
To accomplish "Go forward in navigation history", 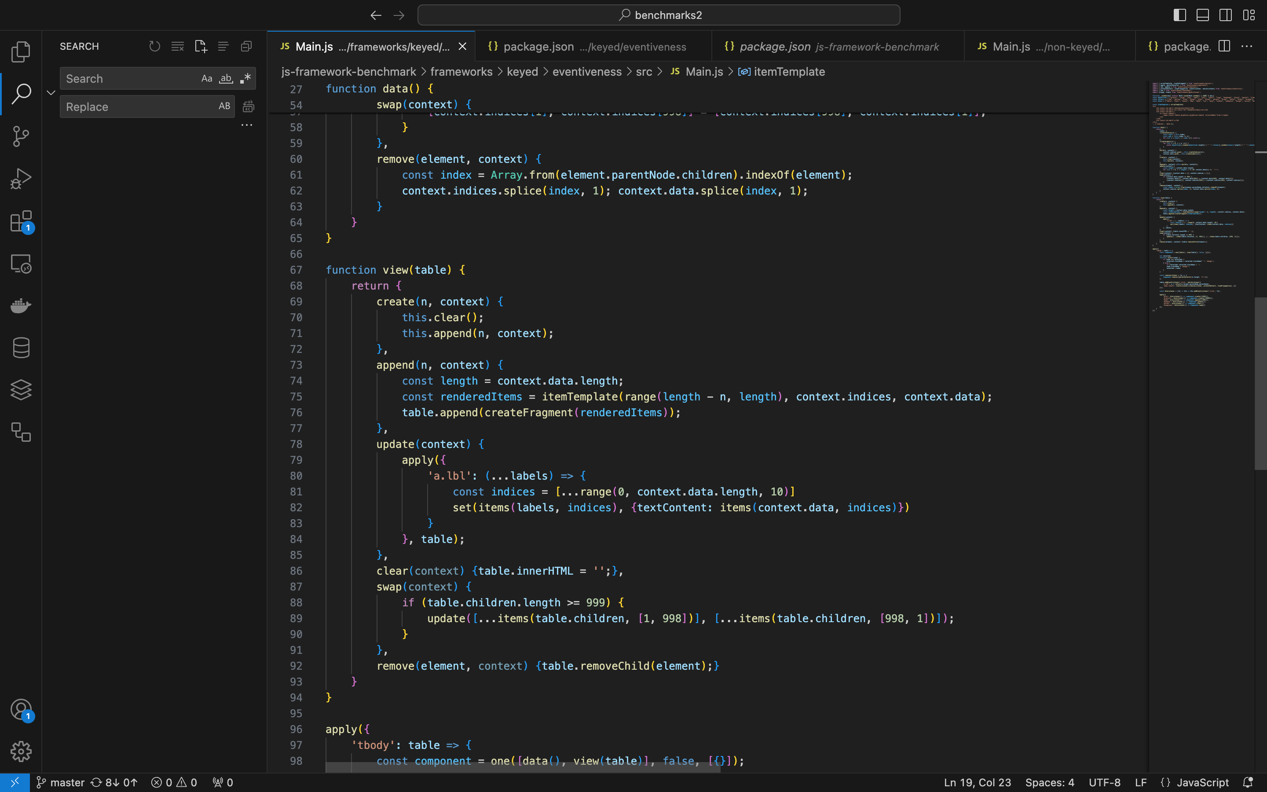I will coord(399,15).
